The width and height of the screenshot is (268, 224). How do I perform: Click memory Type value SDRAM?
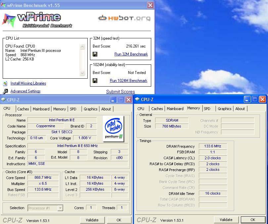click(x=172, y=120)
